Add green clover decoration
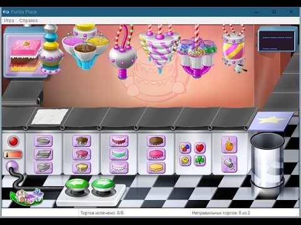 pos(200,161)
